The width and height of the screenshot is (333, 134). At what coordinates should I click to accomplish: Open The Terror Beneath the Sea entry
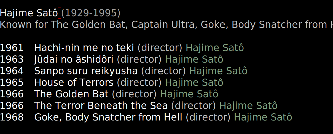pos(101,106)
